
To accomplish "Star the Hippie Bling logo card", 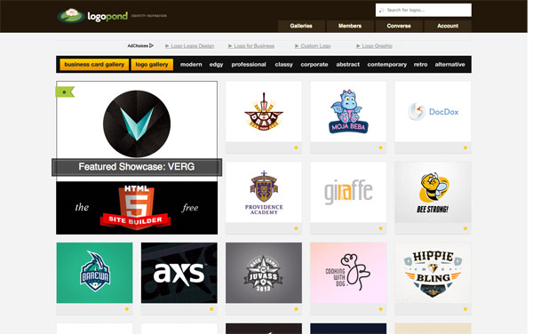I will (x=465, y=309).
